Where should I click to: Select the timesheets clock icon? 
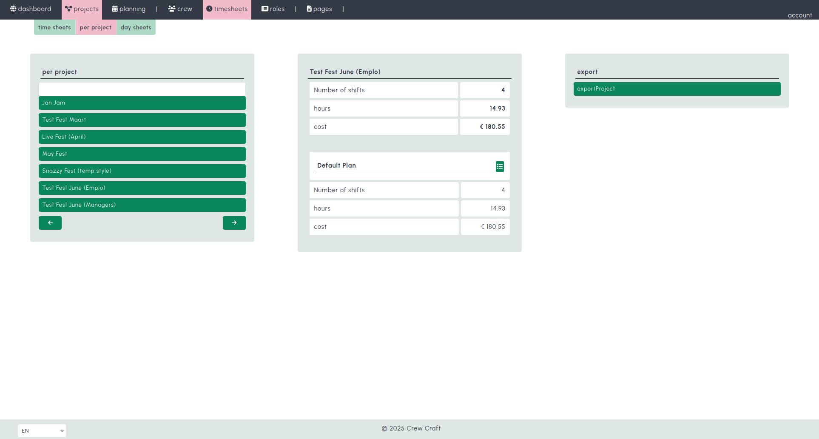point(210,9)
